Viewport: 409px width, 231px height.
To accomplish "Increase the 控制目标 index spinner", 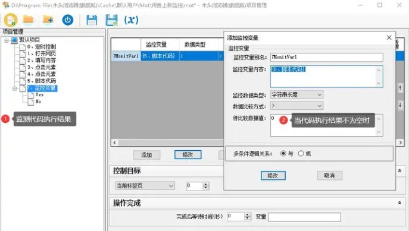I will click(206, 184).
